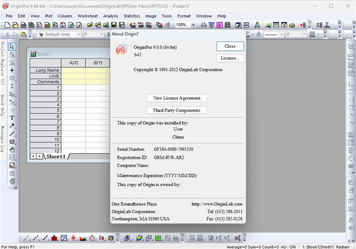Select the Line drawing tool
The image size is (356, 249).
(12, 134)
